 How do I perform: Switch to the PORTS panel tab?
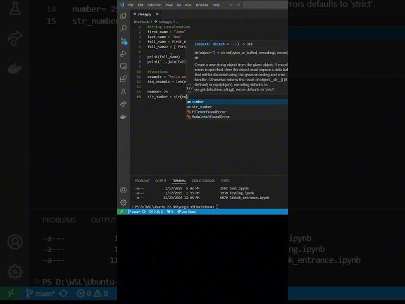[225, 180]
